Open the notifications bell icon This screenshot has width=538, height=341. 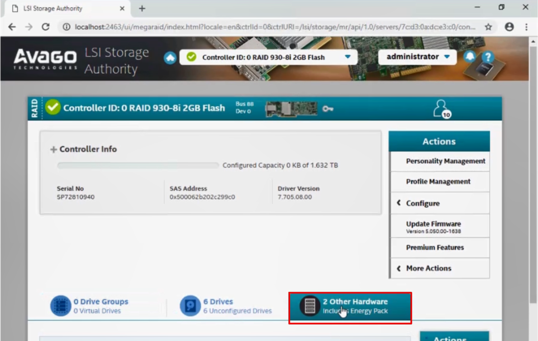point(469,57)
